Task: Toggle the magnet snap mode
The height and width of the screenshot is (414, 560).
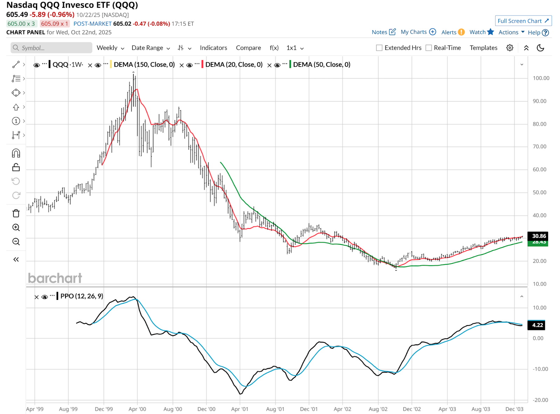Action: (x=16, y=153)
